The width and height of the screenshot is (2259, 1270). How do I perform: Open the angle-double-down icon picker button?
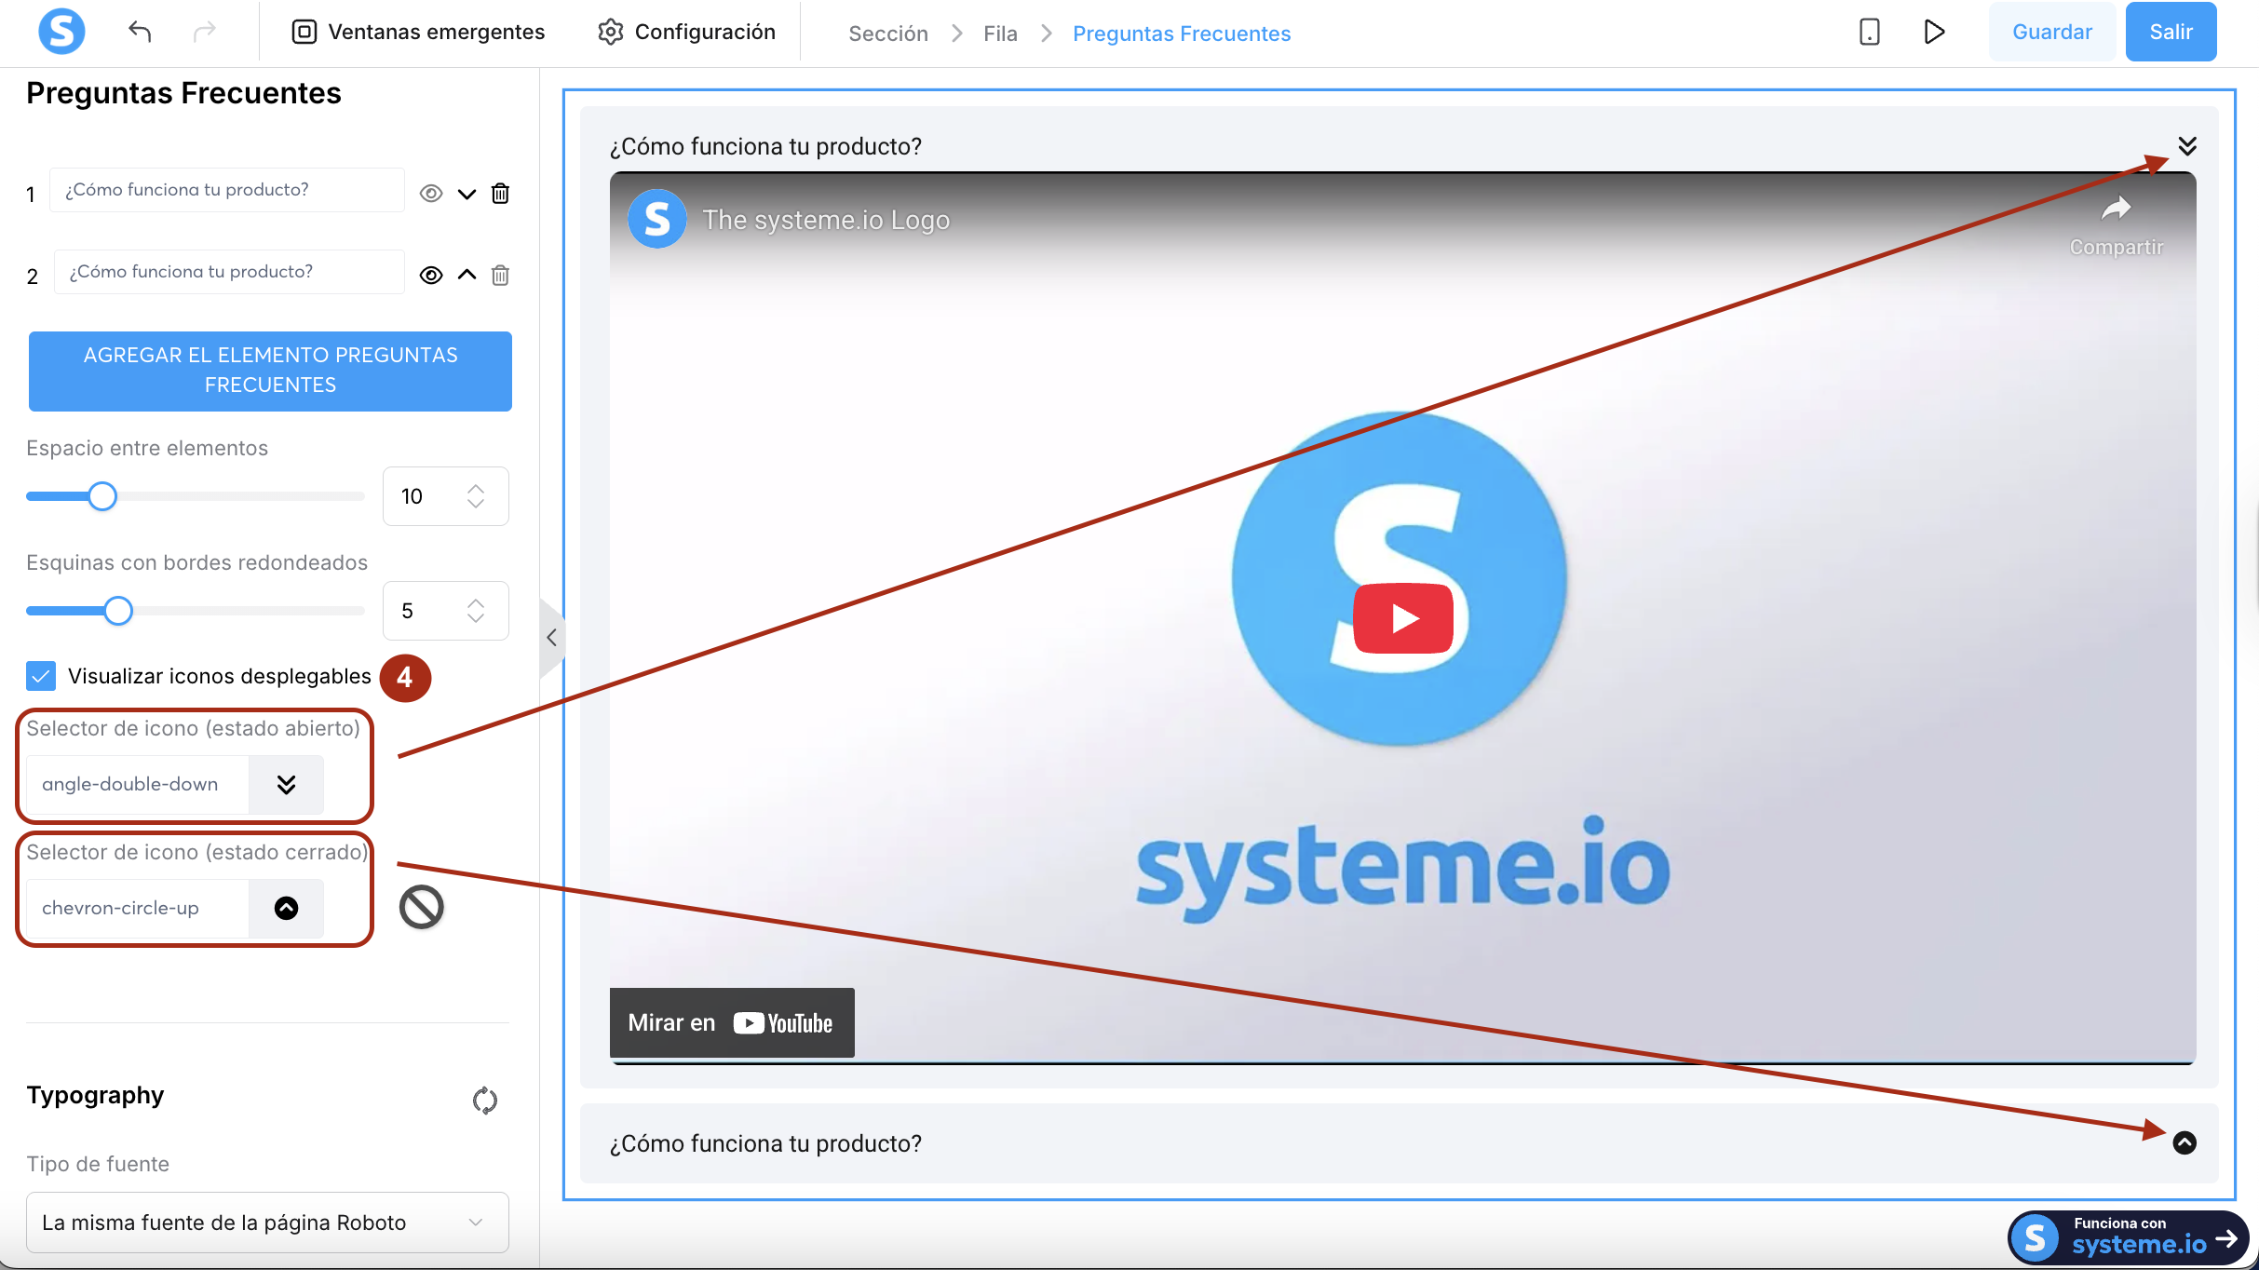pyautogui.click(x=286, y=784)
